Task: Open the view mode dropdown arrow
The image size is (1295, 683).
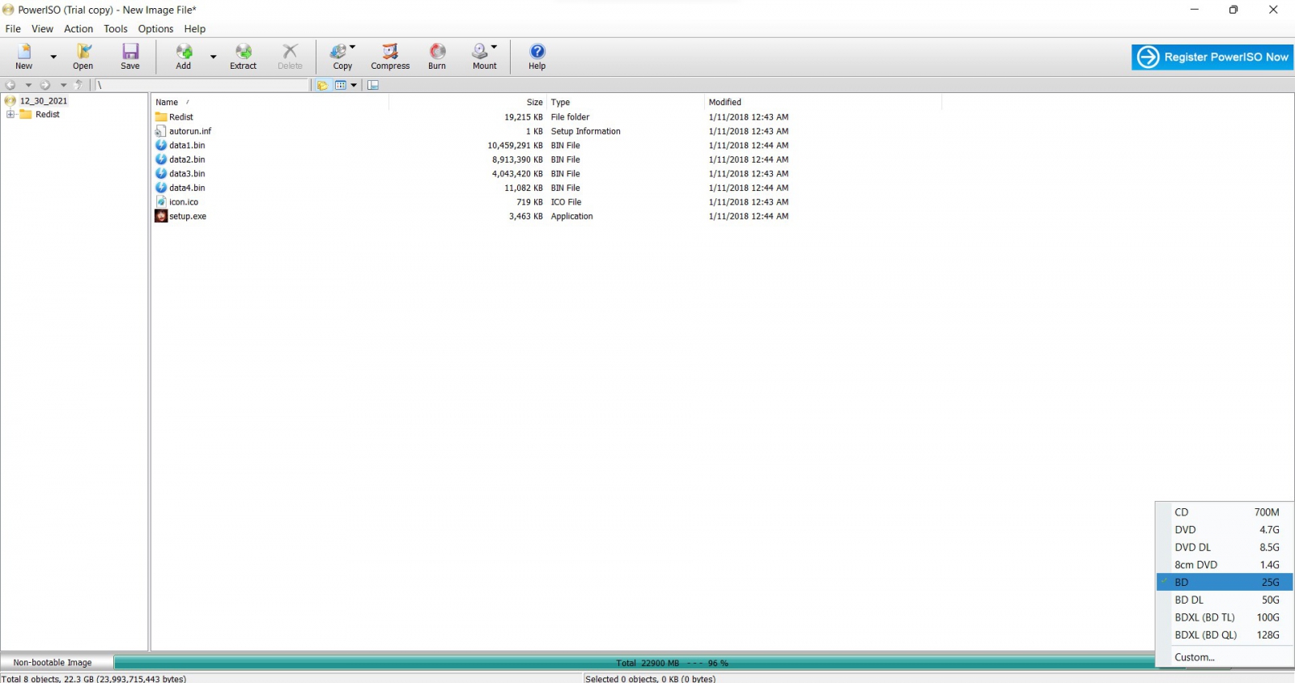Action: (x=354, y=85)
